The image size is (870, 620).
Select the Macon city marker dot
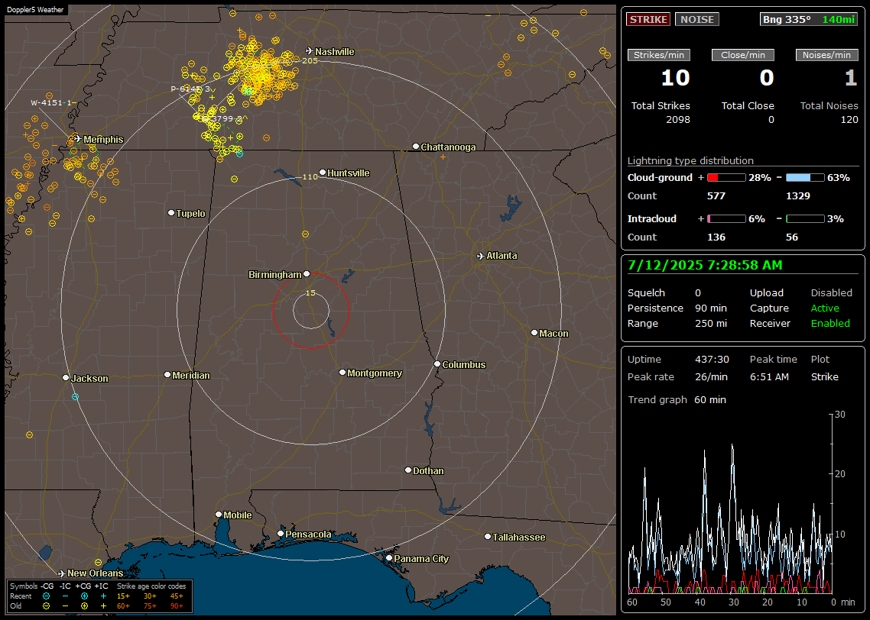tap(534, 332)
